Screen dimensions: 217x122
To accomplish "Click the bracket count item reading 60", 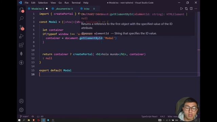I will 40,117.
